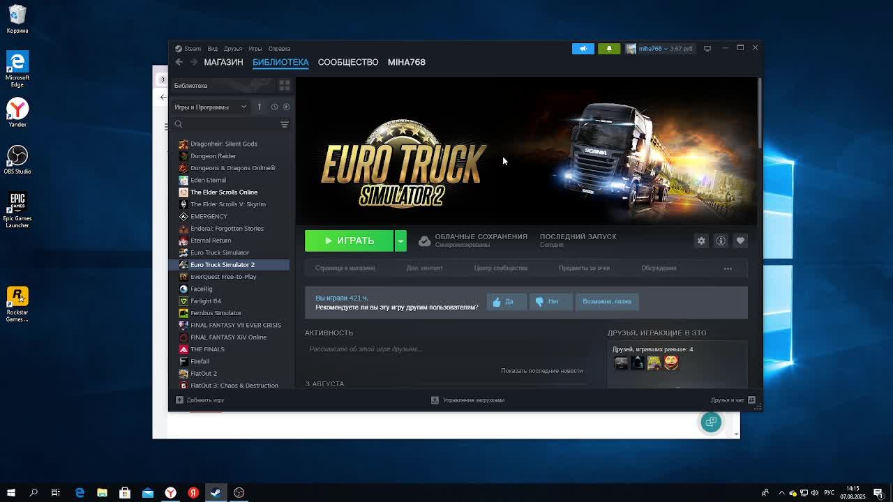Viewport: 893px width, 502px height.
Task: Open advanced library filter options
Action: pyautogui.click(x=284, y=124)
